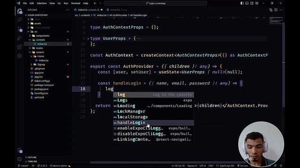This screenshot has width=300, height=168.
Task: Switch to the index.tsx Home tab
Action: (x=117, y=10)
